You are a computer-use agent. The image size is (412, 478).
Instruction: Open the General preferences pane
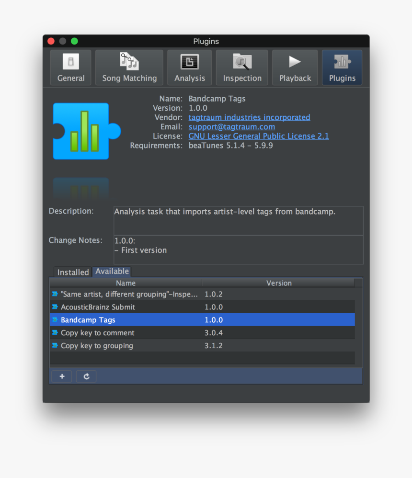pyautogui.click(x=71, y=68)
